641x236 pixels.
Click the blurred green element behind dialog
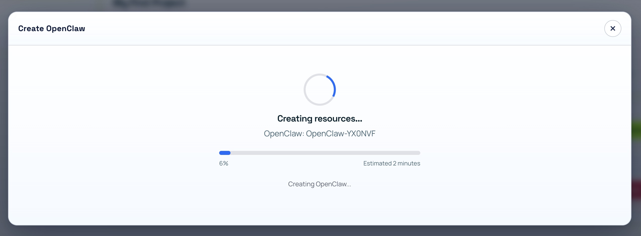pyautogui.click(x=636, y=129)
